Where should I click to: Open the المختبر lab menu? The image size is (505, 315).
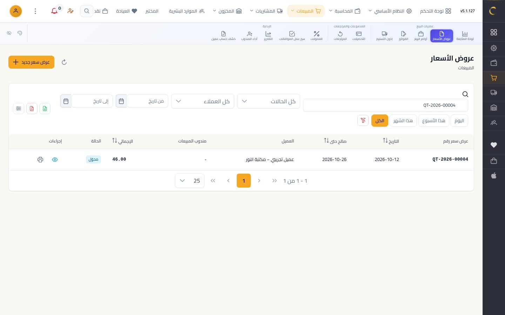click(x=152, y=11)
